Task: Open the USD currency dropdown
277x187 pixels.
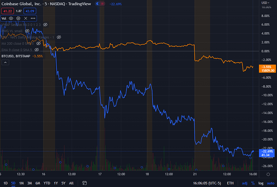Action: point(265,3)
